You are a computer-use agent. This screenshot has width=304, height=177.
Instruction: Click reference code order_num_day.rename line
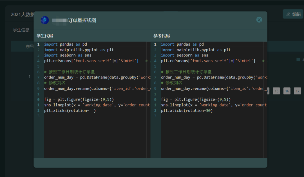[x=214, y=88]
